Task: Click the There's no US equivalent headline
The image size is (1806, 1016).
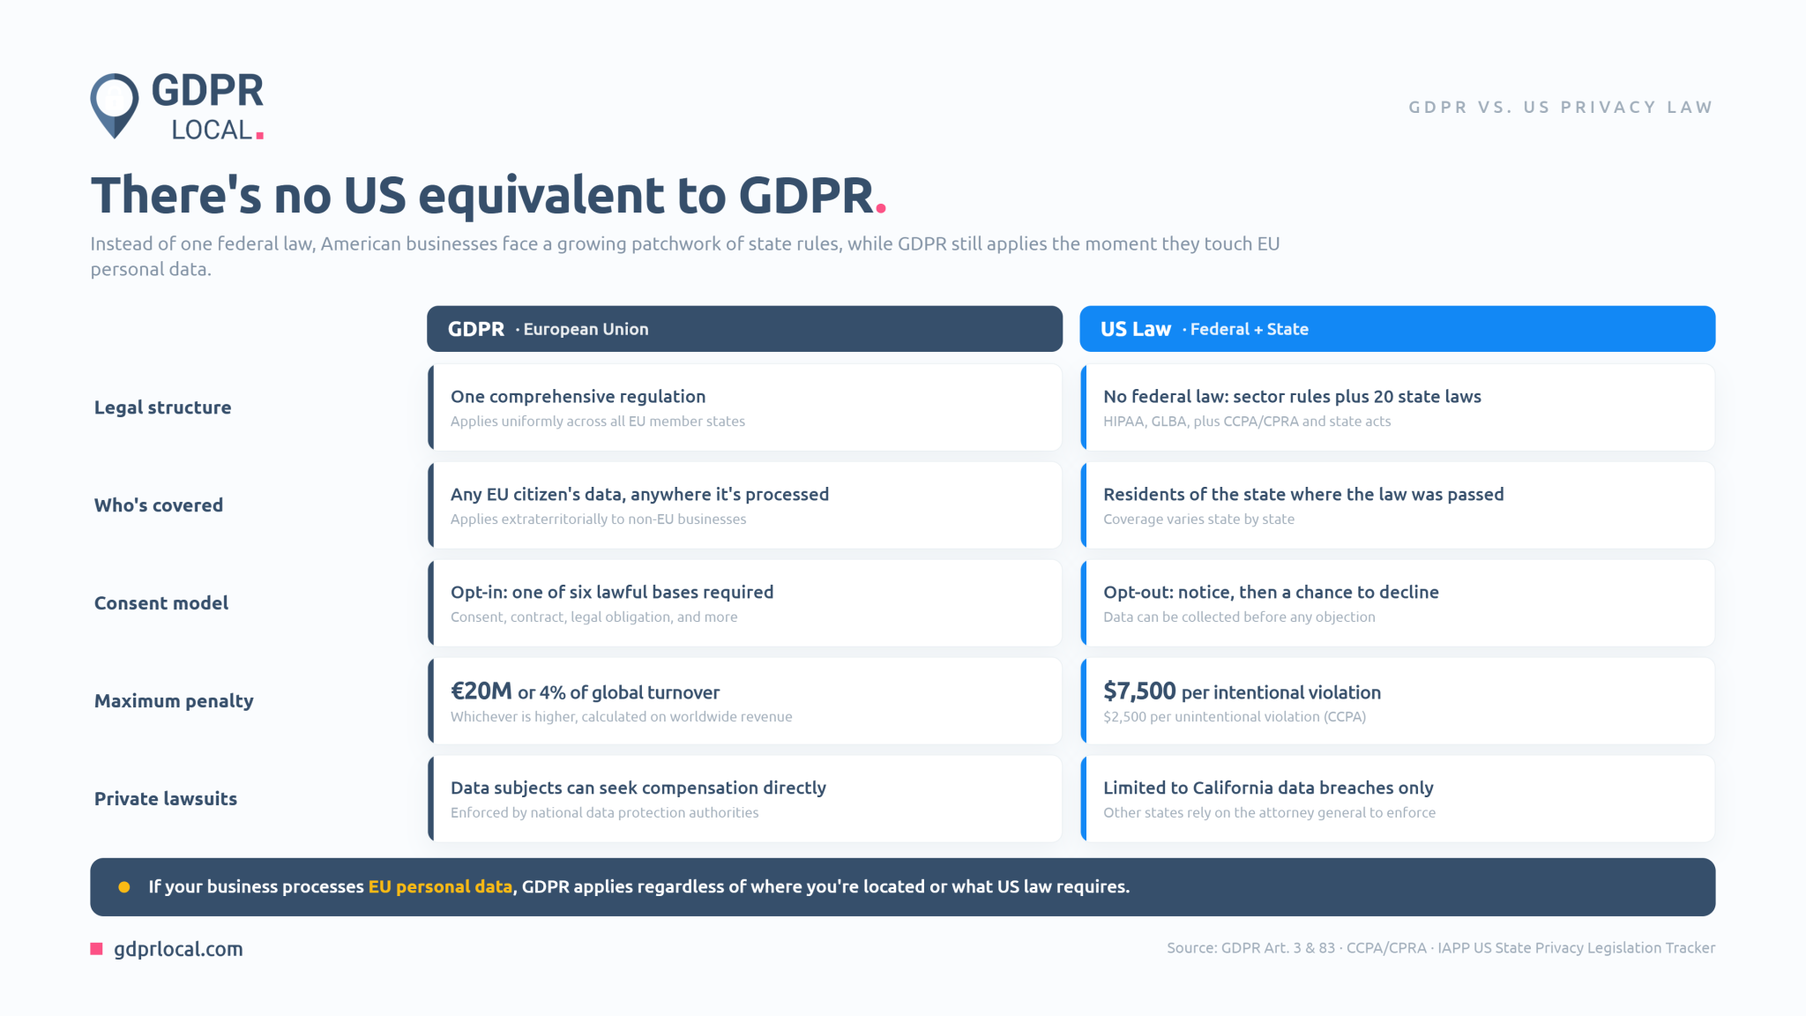Action: point(488,195)
